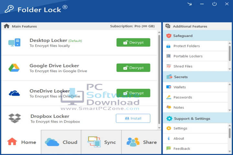Click 'To Encrypt files in Google Drive' text
The width and height of the screenshot is (233, 155).
point(58,71)
